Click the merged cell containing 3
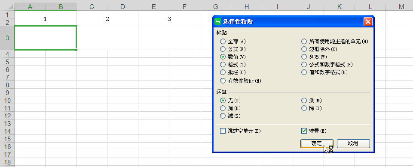 point(169,18)
